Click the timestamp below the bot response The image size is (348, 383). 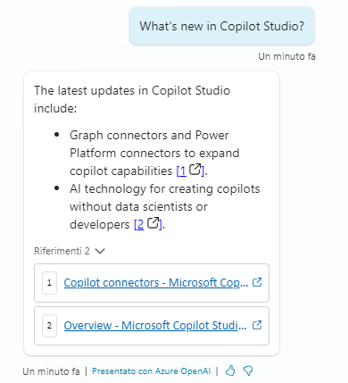click(51, 371)
